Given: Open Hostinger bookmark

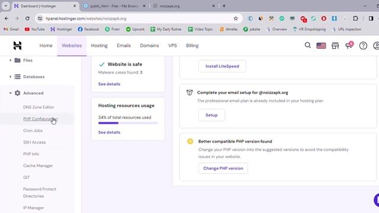Looking at the screenshot, I should tap(61, 29).
